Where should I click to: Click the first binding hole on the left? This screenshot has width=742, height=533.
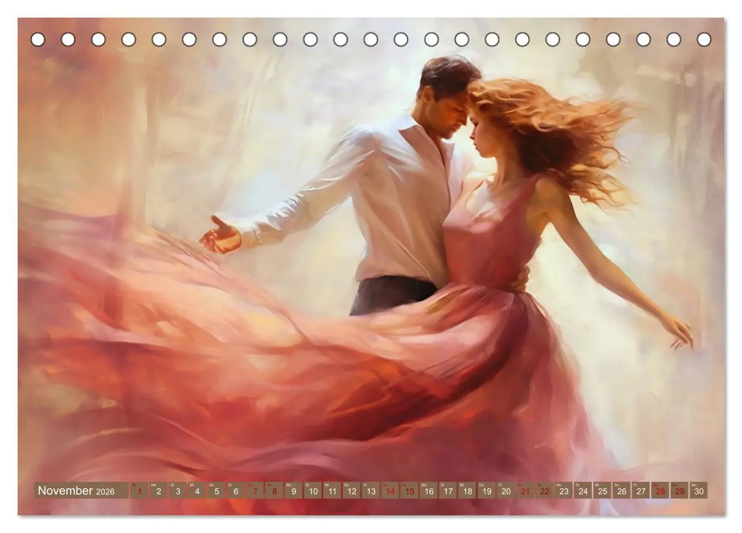[x=38, y=39]
